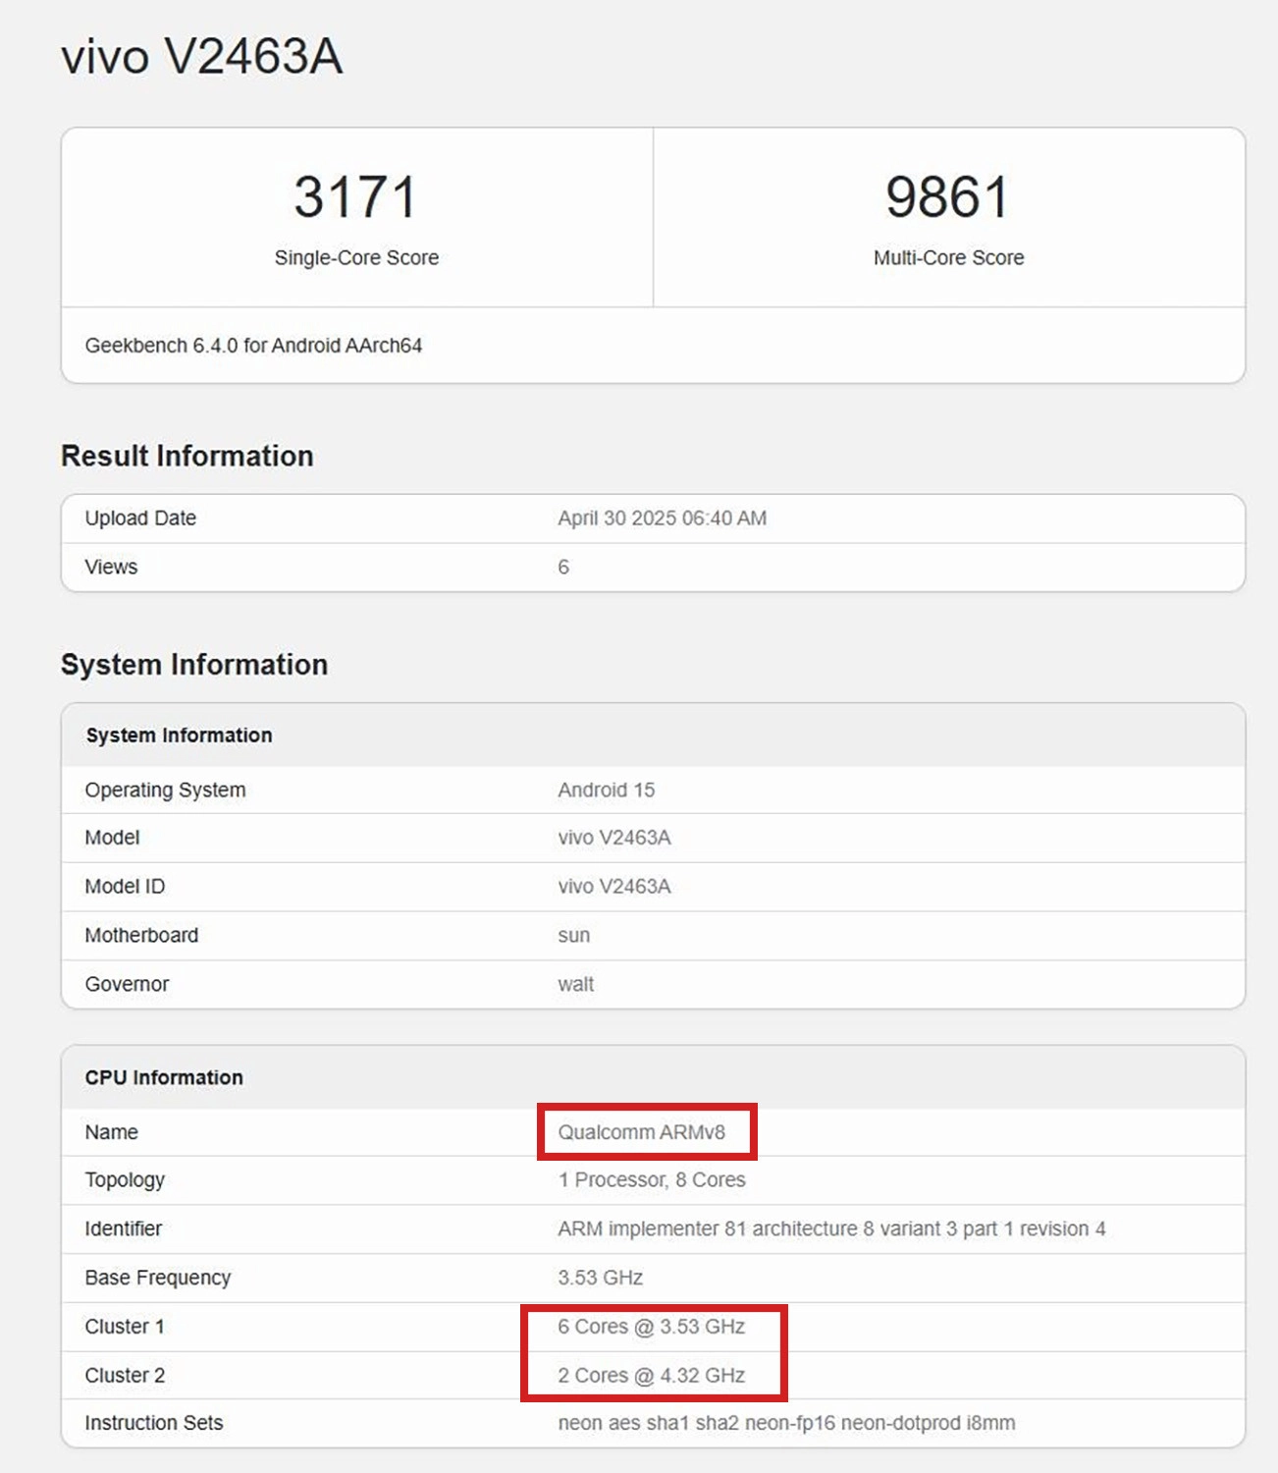1278x1473 pixels.
Task: Click the 'Model ID' row label
Action: (x=125, y=886)
